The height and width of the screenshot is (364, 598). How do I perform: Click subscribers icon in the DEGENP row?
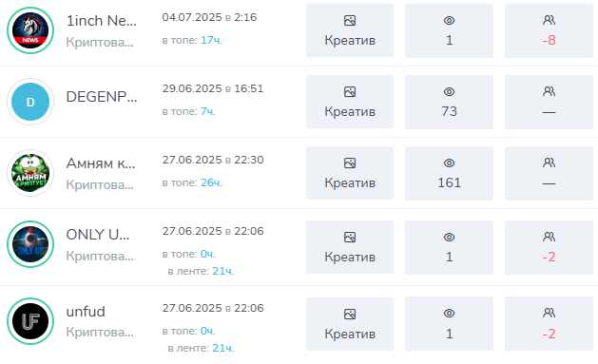coord(549,91)
